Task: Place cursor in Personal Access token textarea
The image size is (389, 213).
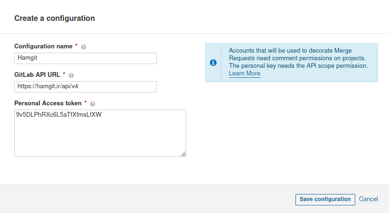Action: [x=100, y=133]
